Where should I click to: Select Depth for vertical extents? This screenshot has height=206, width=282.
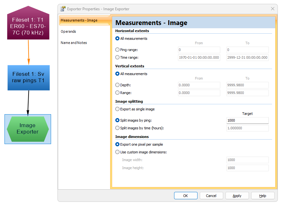(117, 85)
